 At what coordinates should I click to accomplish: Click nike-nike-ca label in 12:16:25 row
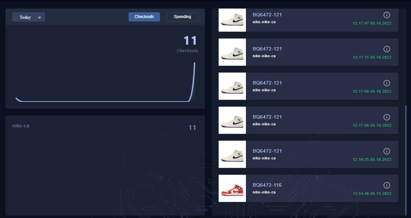(264, 158)
